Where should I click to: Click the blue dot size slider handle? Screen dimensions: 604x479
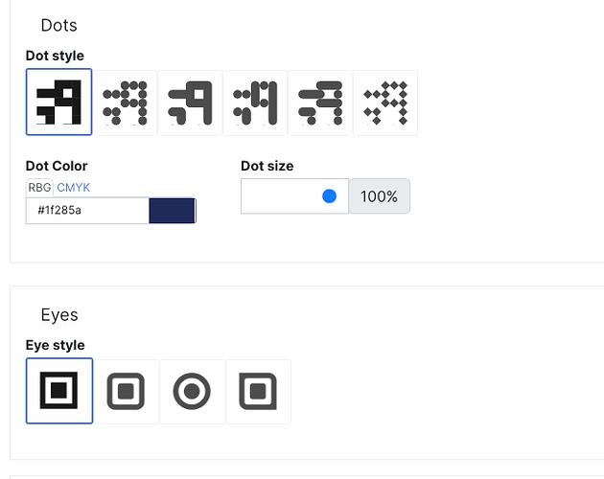click(330, 196)
